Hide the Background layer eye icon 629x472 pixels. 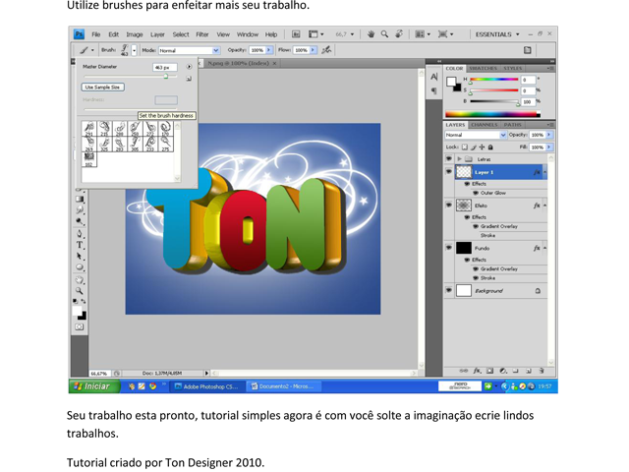click(449, 291)
